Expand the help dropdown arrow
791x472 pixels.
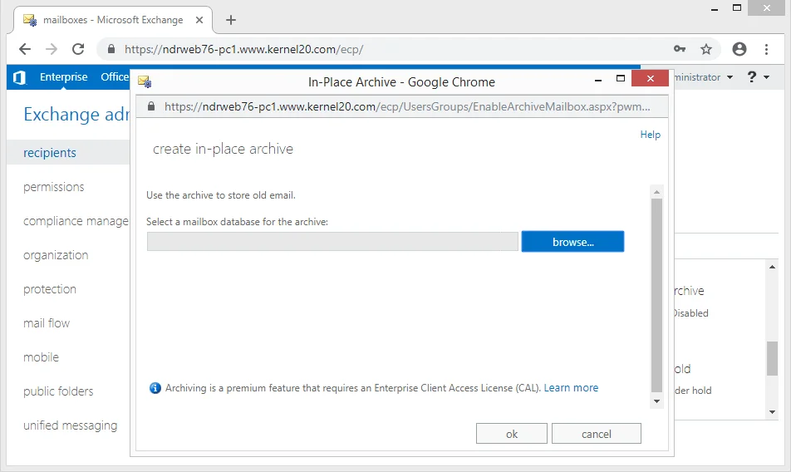pyautogui.click(x=767, y=77)
